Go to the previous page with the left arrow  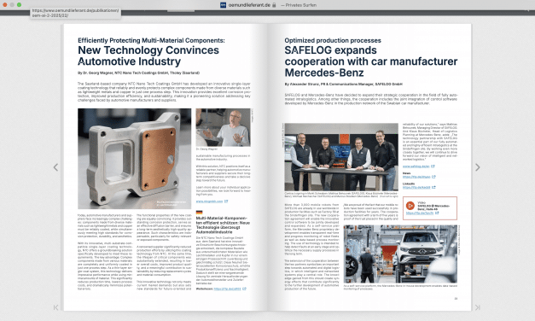(x=55, y=167)
